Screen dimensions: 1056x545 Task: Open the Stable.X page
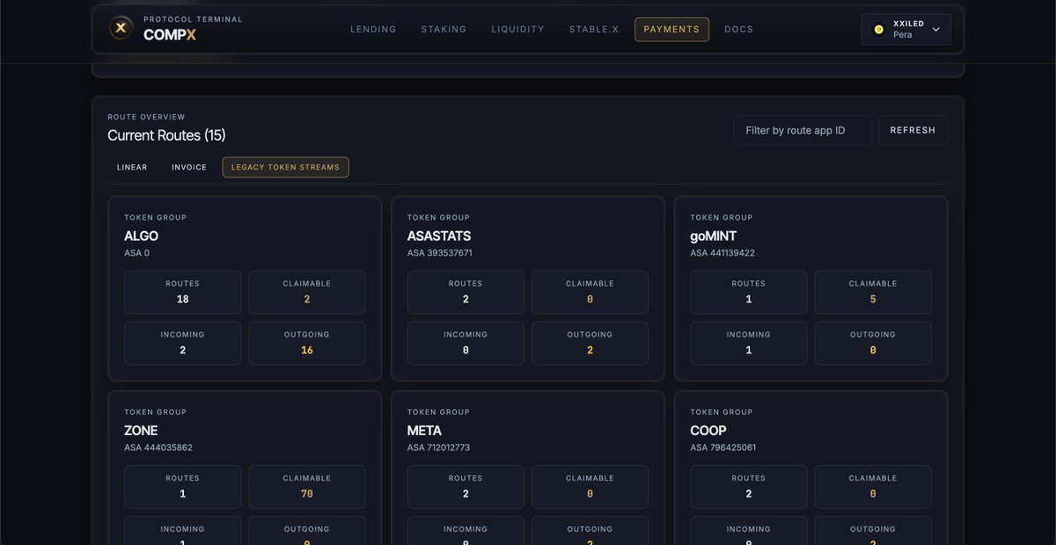593,29
